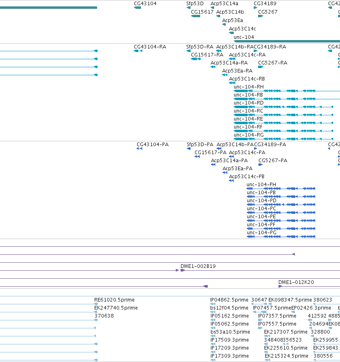Open the unc-104-PG protein feature
340x362 pixels.
[x=281, y=237]
